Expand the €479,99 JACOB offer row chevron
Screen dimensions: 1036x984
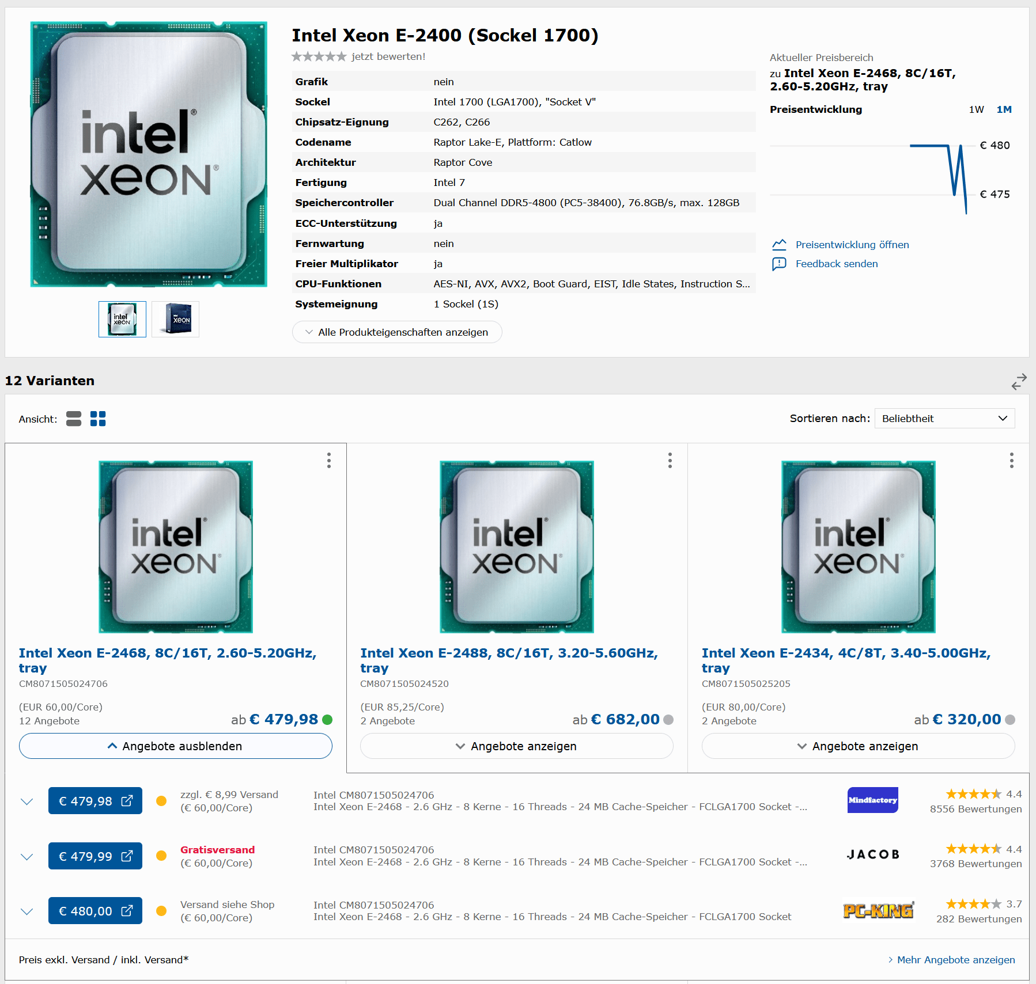tap(27, 856)
